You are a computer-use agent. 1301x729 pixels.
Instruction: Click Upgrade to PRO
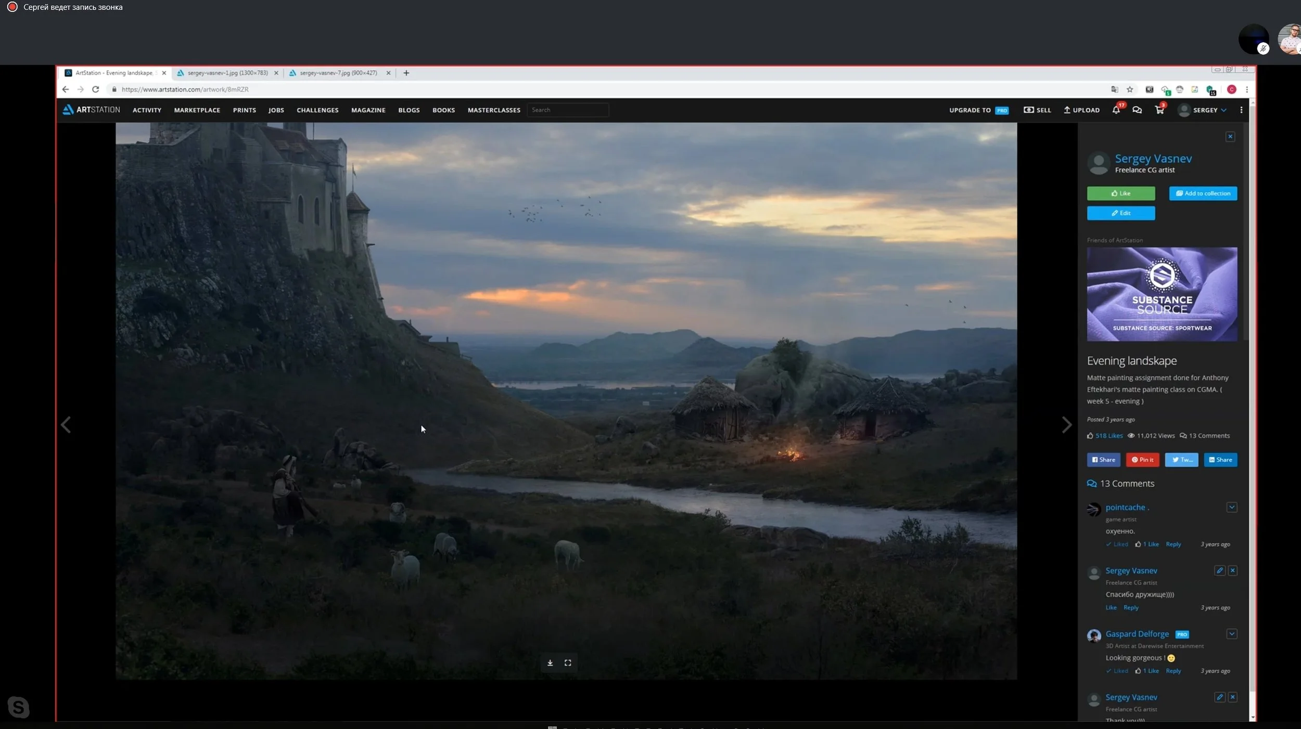(x=979, y=110)
